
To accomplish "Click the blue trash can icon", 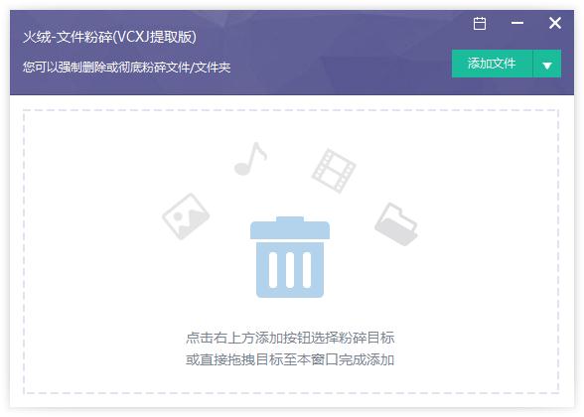I will click(290, 257).
